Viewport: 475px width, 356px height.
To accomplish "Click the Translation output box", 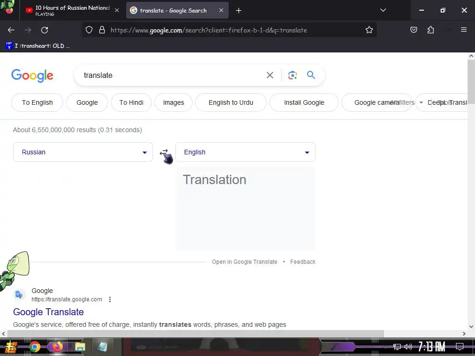I will [246, 209].
